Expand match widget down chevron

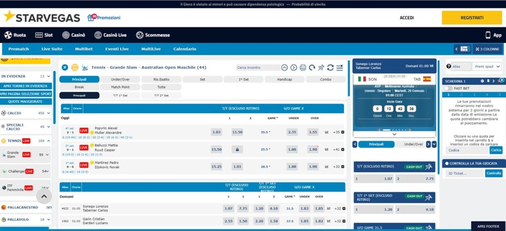click(x=394, y=134)
